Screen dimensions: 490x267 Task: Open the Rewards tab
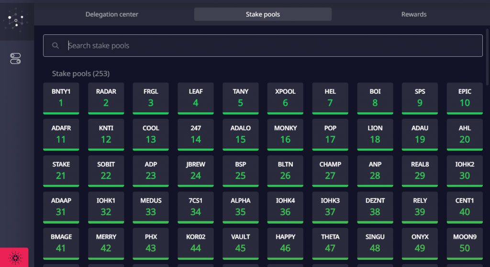[414, 14]
